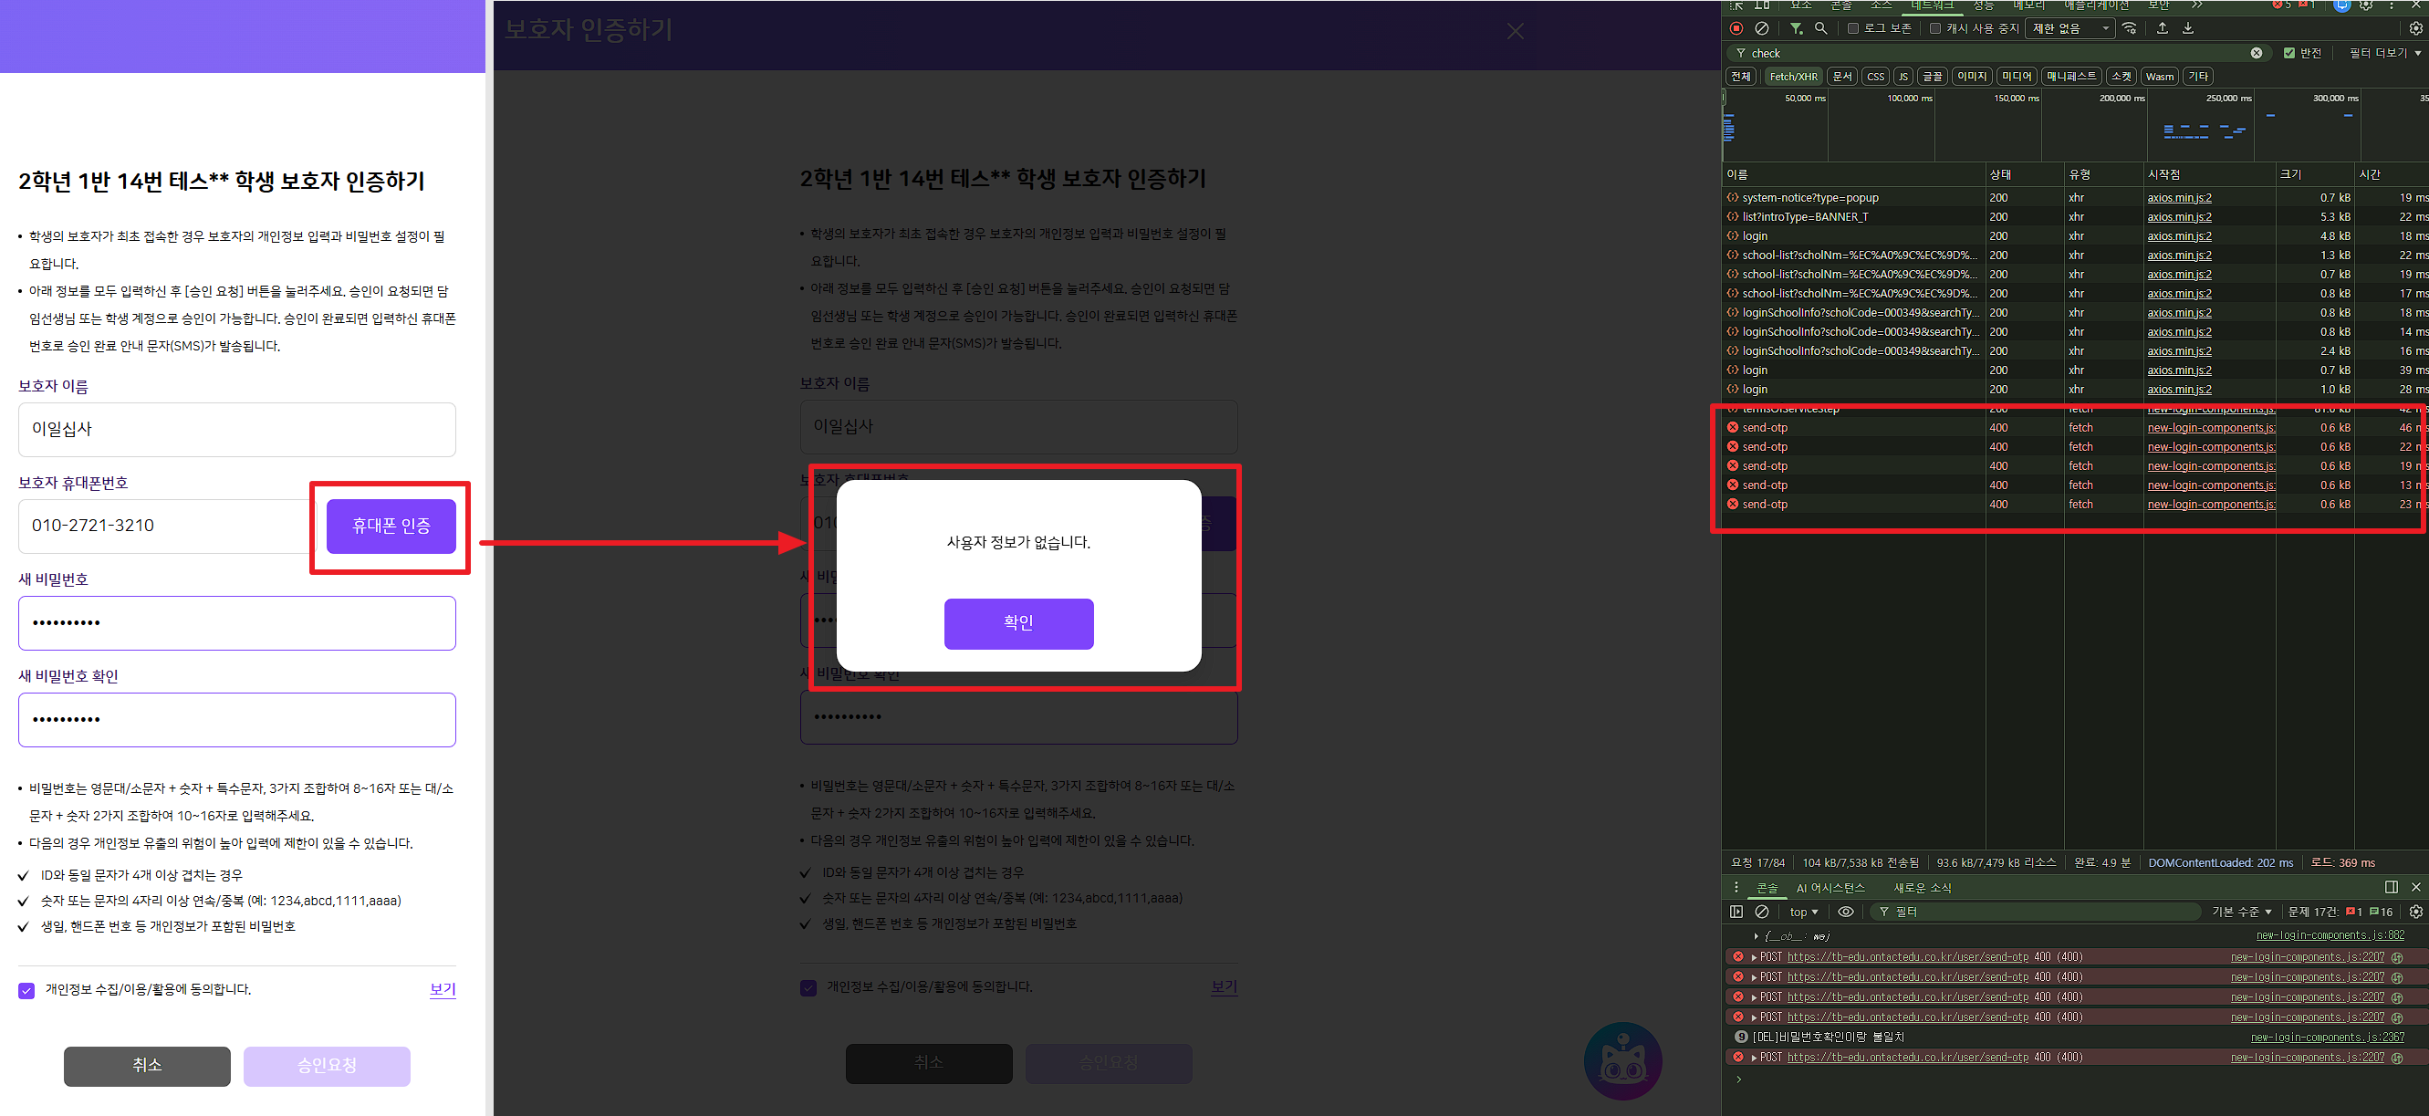
Task: Enable the 로그 보존 checkbox
Action: [1853, 28]
